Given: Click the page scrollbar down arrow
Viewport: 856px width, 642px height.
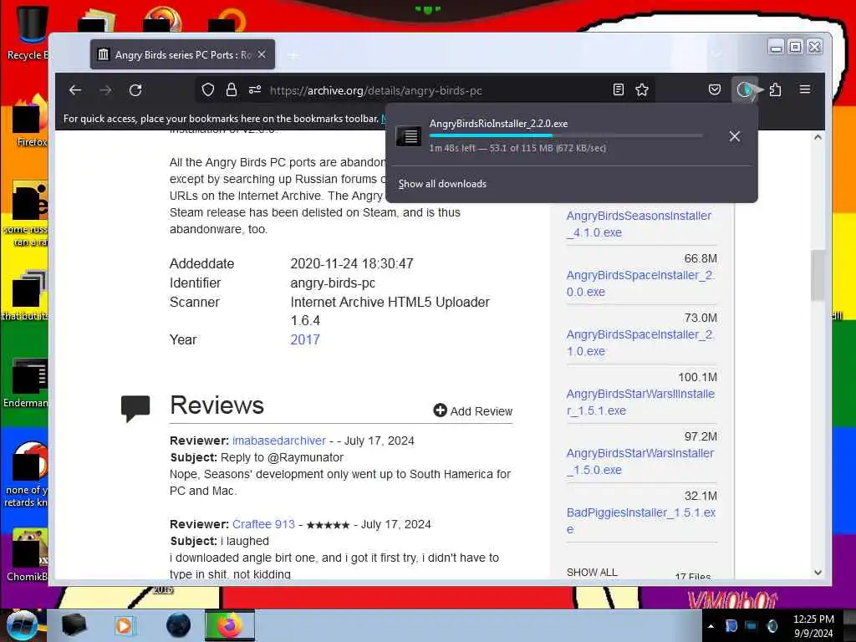Looking at the screenshot, I should pos(818,573).
